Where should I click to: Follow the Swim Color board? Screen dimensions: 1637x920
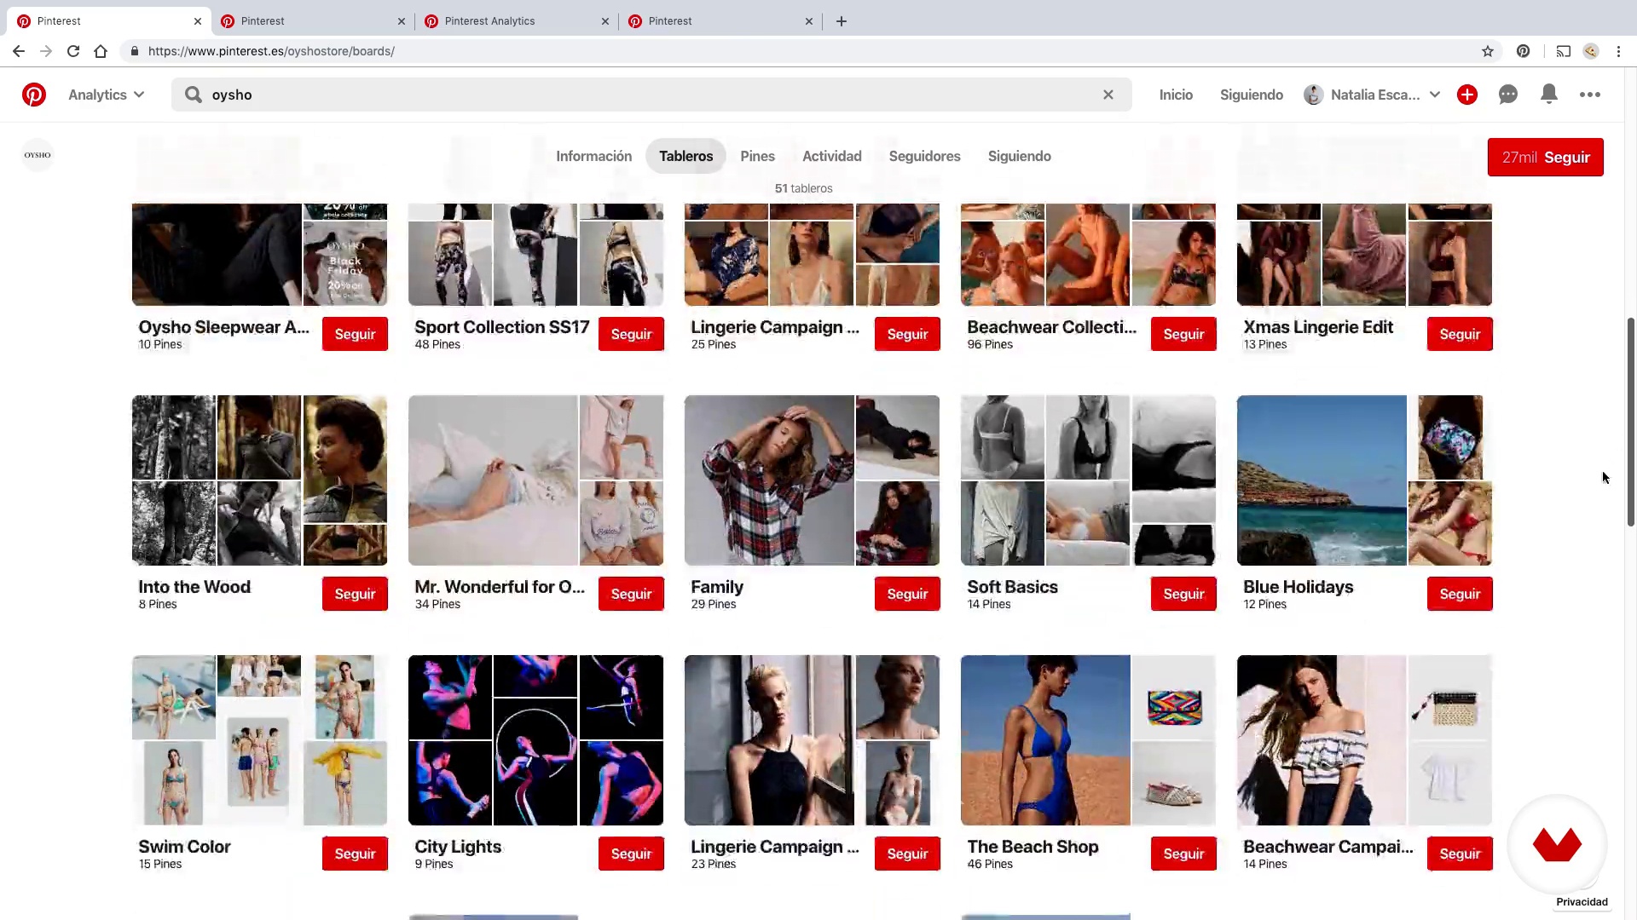(x=355, y=854)
